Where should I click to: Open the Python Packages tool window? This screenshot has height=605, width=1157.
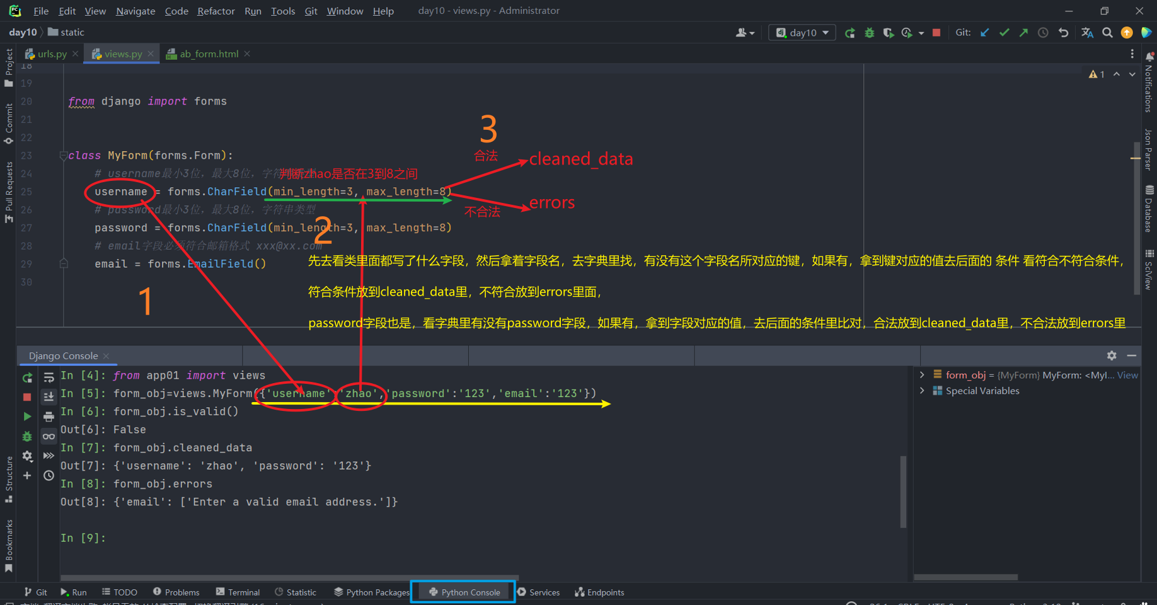pos(372,592)
